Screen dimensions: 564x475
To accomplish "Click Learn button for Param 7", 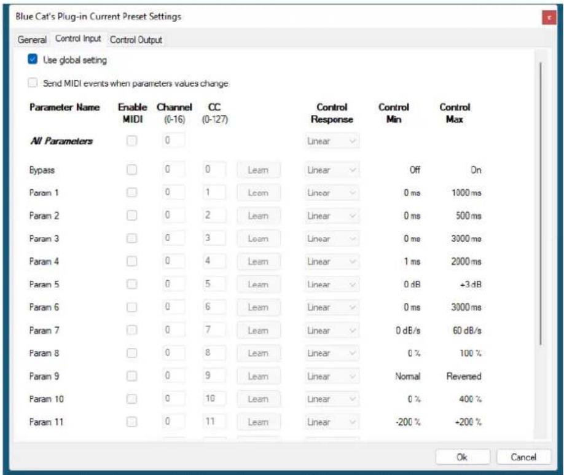I will click(259, 331).
